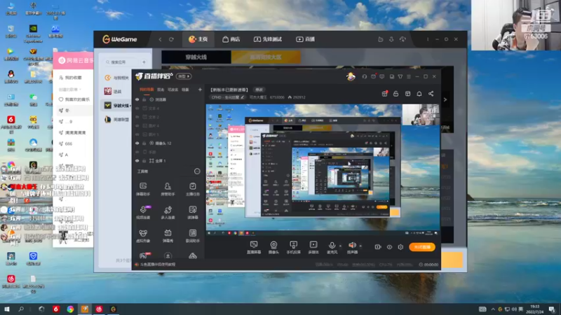The image size is (561, 315).
Task: Open the 房管助手 tool
Action: click(x=168, y=189)
